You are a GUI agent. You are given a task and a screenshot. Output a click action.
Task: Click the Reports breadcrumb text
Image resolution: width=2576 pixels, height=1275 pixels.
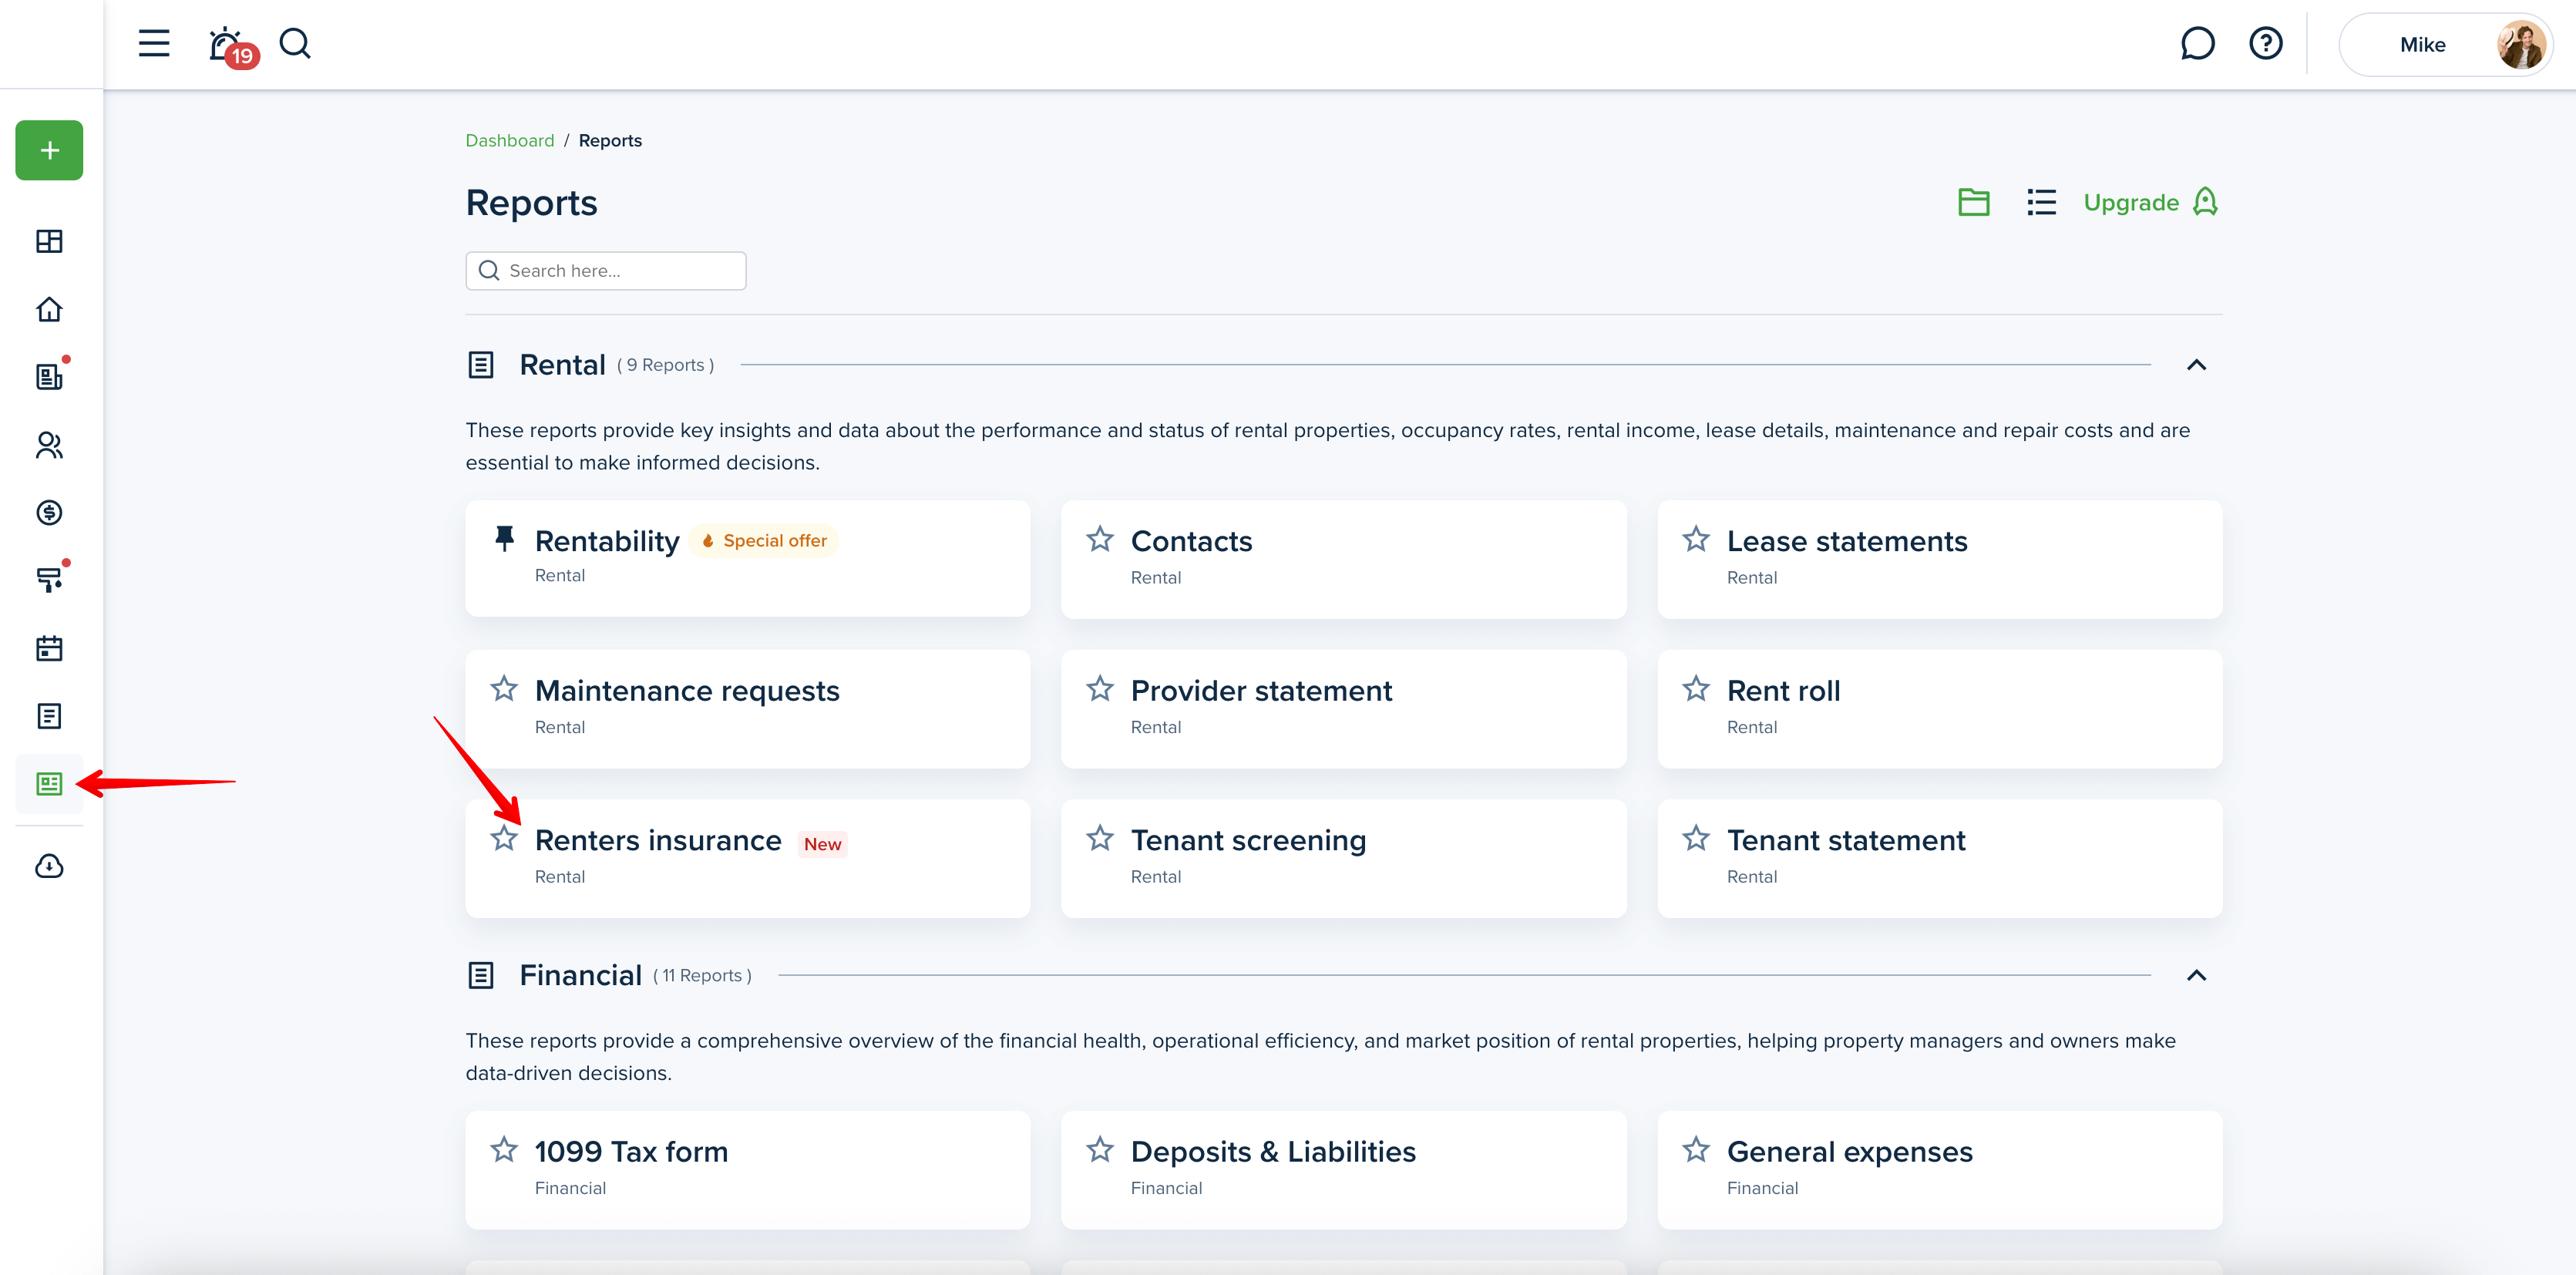pyautogui.click(x=610, y=140)
